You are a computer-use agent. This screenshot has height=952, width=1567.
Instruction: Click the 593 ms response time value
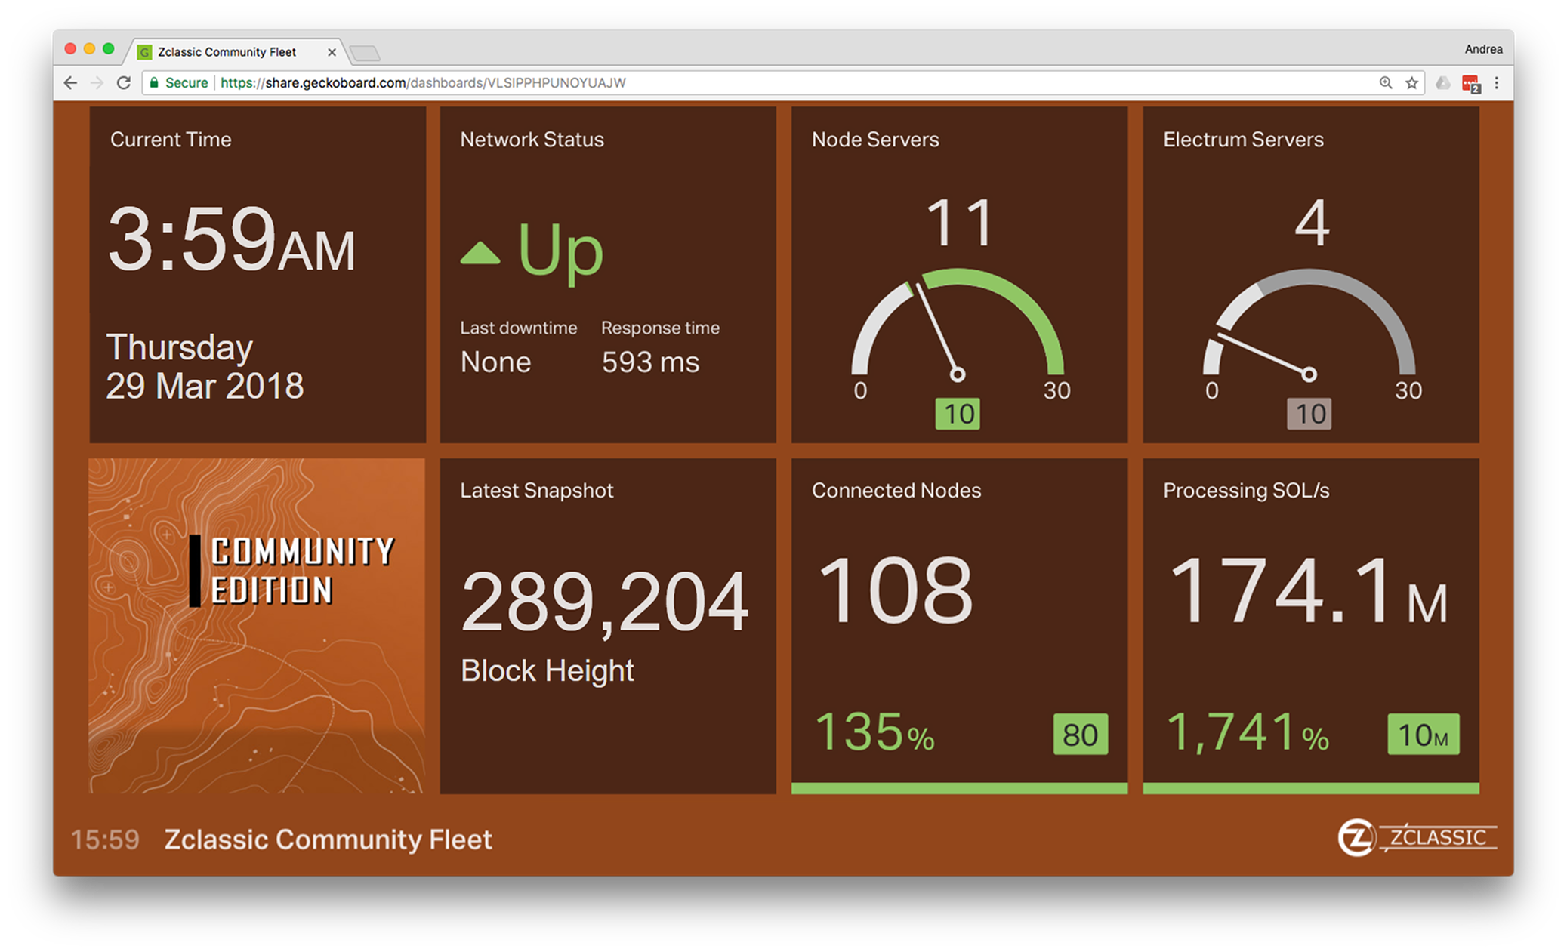click(x=650, y=362)
